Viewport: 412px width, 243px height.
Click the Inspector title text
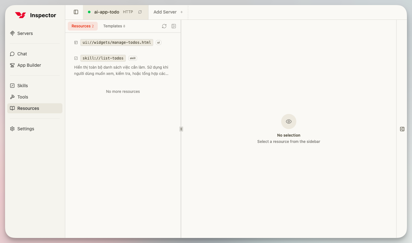pyautogui.click(x=43, y=15)
